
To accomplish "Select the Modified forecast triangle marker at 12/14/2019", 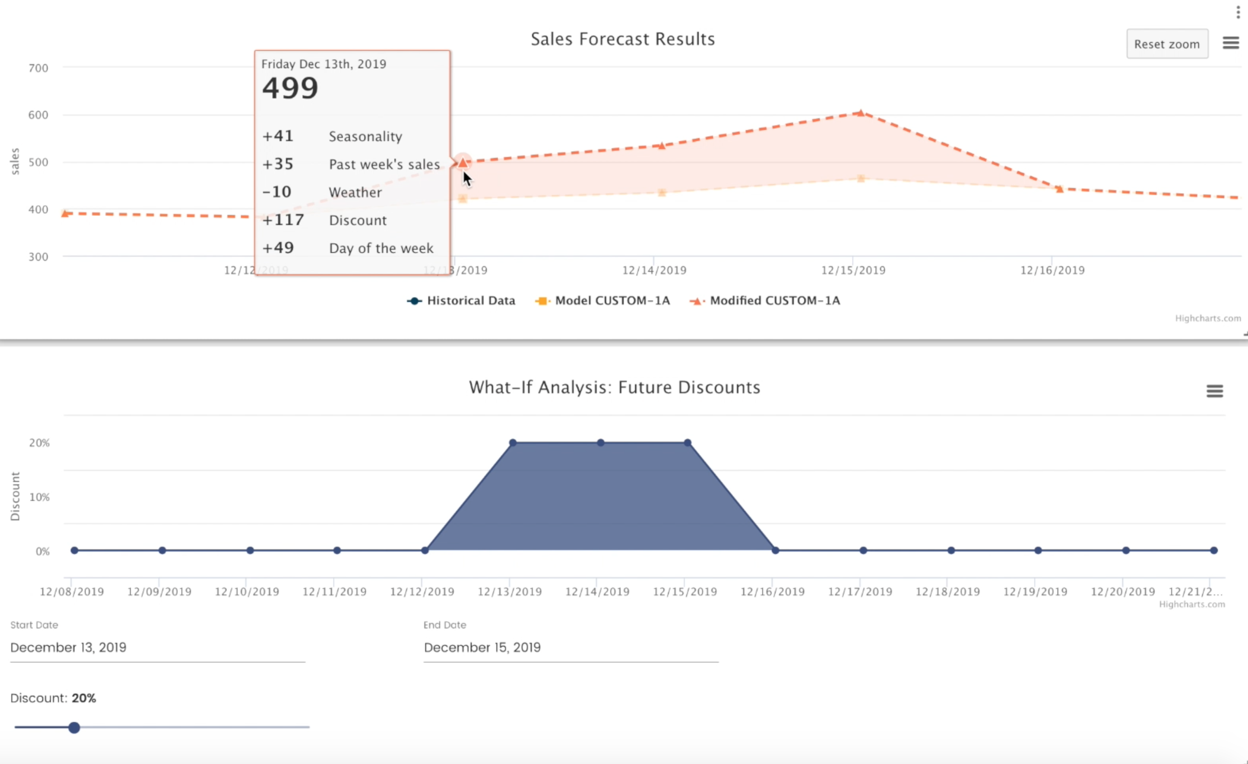I will pyautogui.click(x=662, y=145).
